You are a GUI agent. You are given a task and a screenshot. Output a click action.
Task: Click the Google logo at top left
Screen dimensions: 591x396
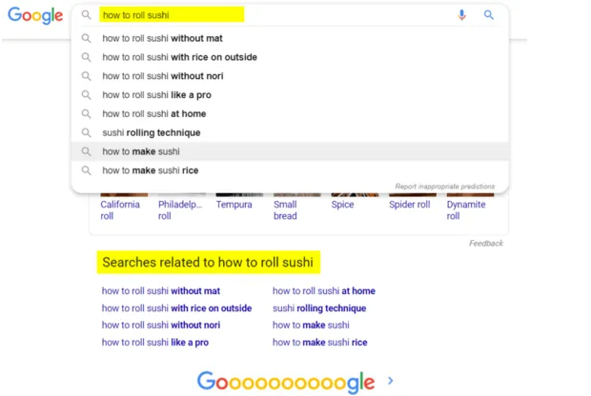pos(35,15)
